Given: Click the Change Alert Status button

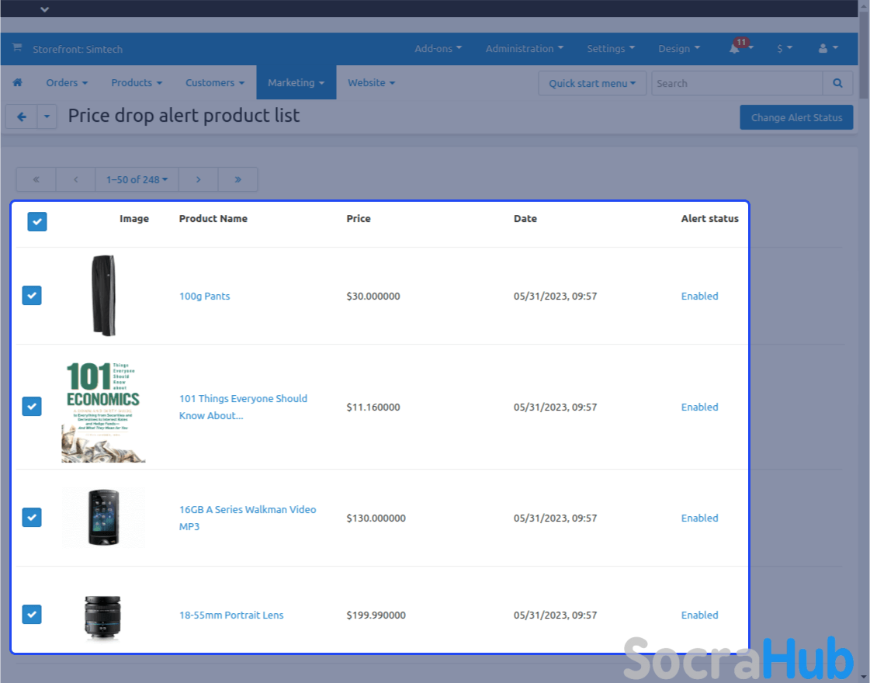Looking at the screenshot, I should pyautogui.click(x=796, y=117).
